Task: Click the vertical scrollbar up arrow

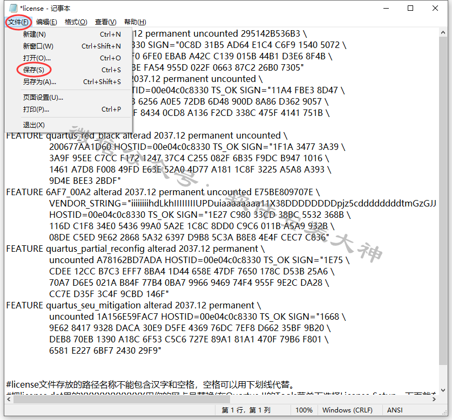Action: (443, 32)
